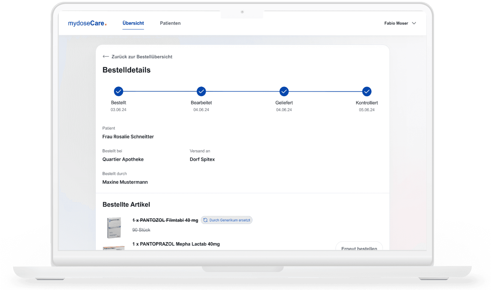
Task: Click the Dorf Spitex shipping destination
Action: pyautogui.click(x=202, y=159)
